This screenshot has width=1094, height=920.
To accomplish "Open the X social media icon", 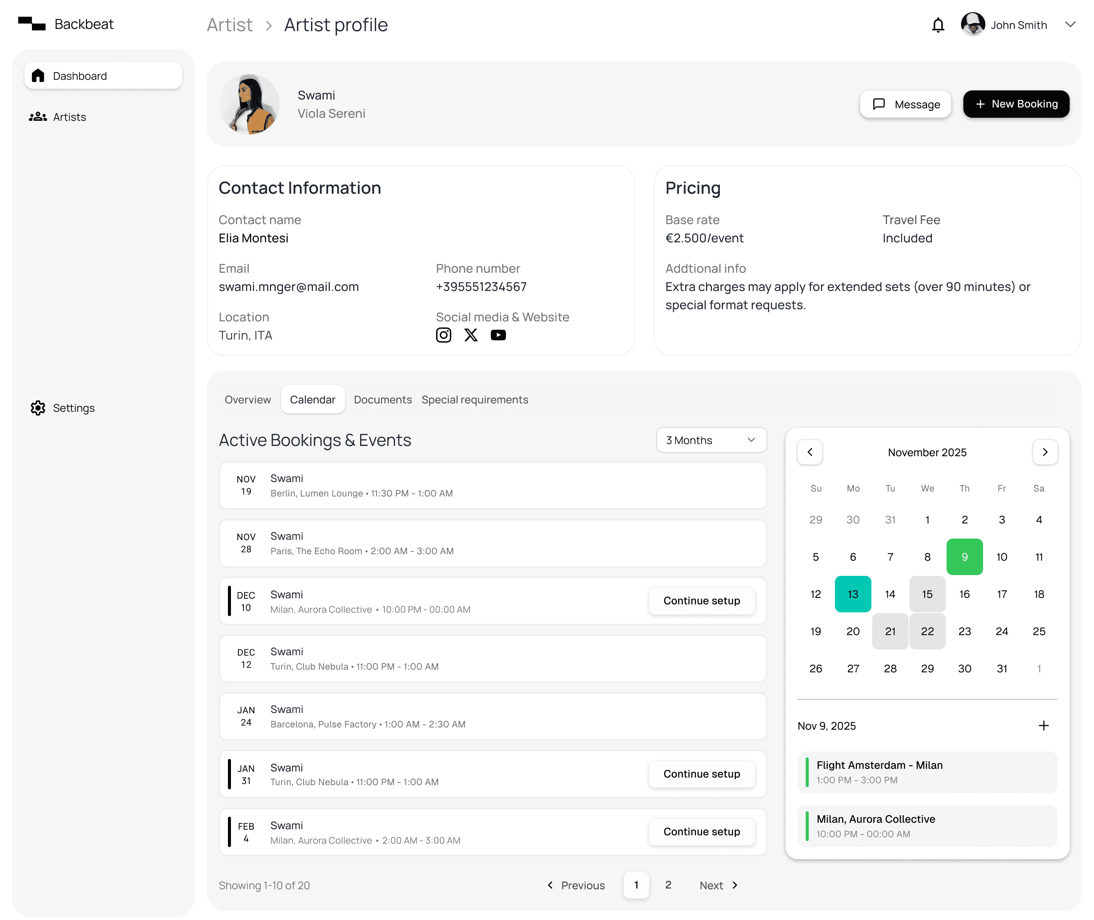I will pyautogui.click(x=471, y=335).
